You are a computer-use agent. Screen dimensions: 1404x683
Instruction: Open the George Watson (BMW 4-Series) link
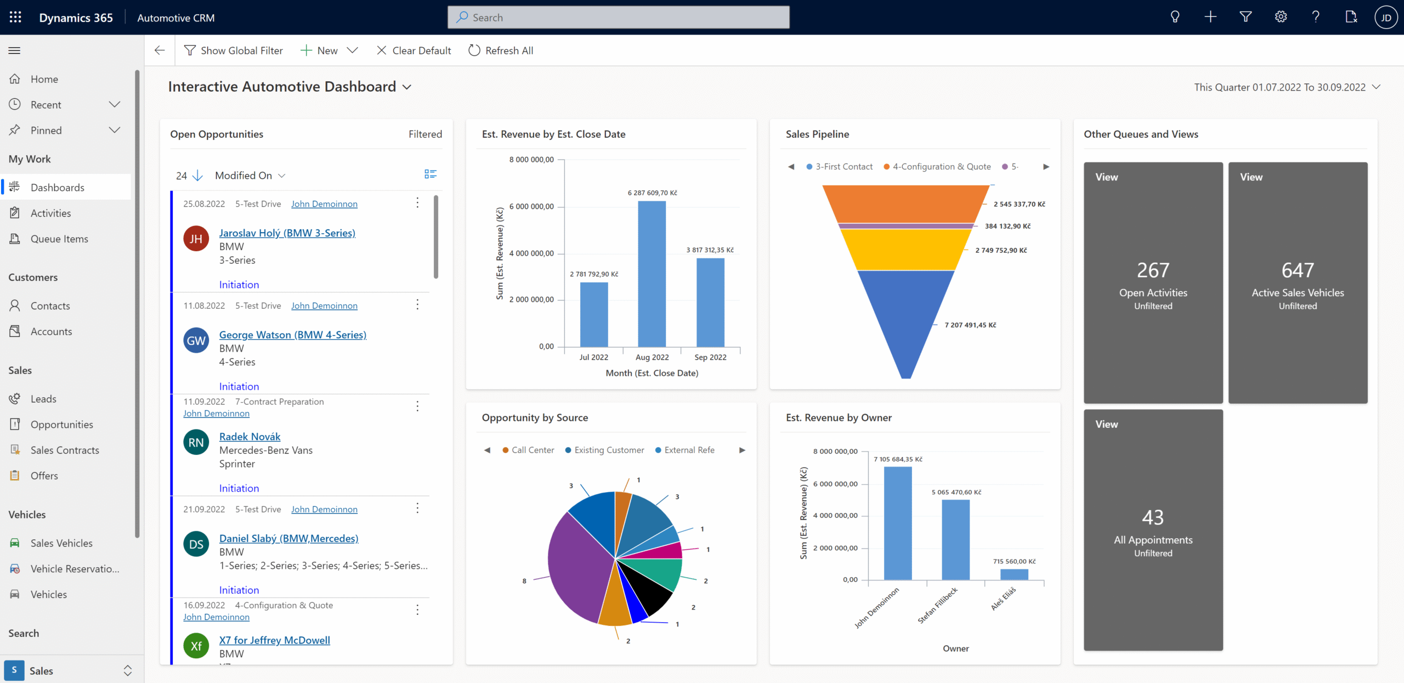[x=292, y=335]
